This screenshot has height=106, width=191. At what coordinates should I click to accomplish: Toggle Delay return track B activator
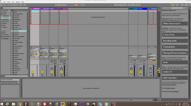tap(141, 72)
